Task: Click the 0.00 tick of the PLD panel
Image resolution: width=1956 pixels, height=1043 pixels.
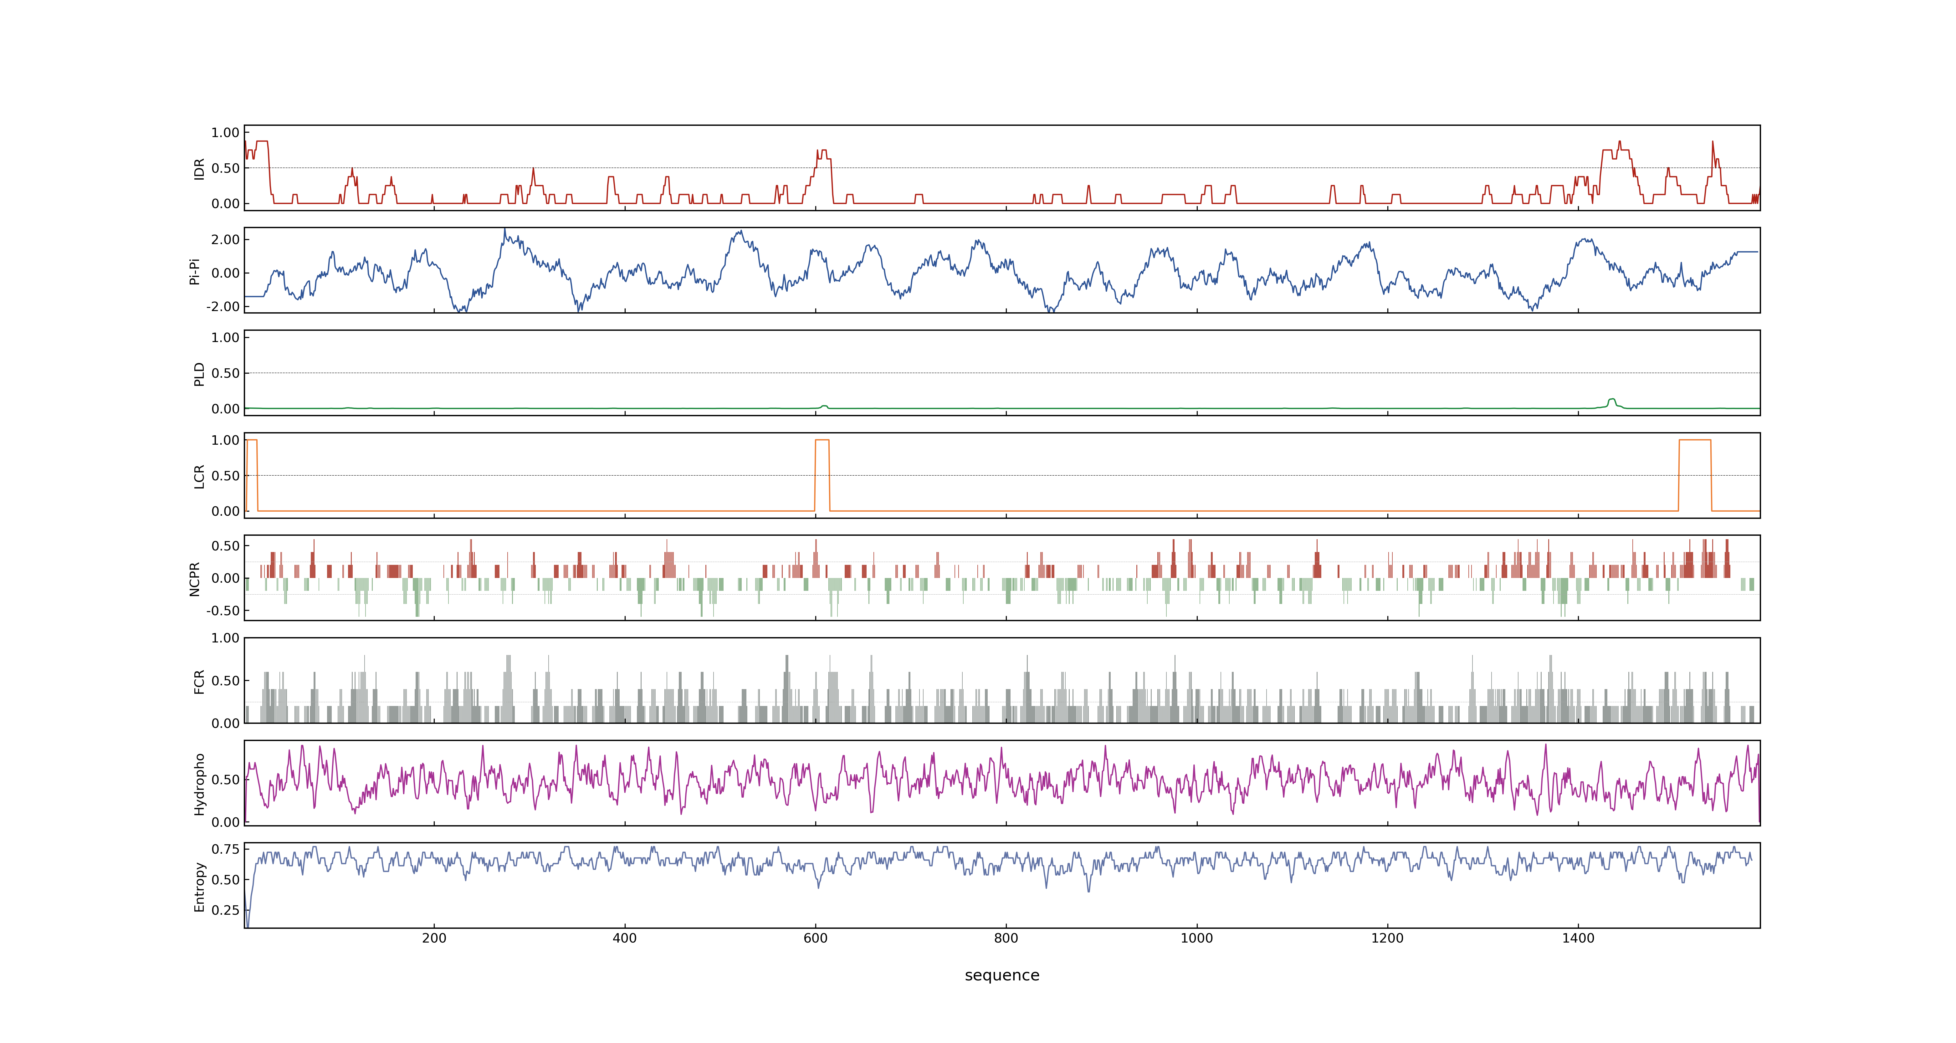Action: click(x=226, y=409)
